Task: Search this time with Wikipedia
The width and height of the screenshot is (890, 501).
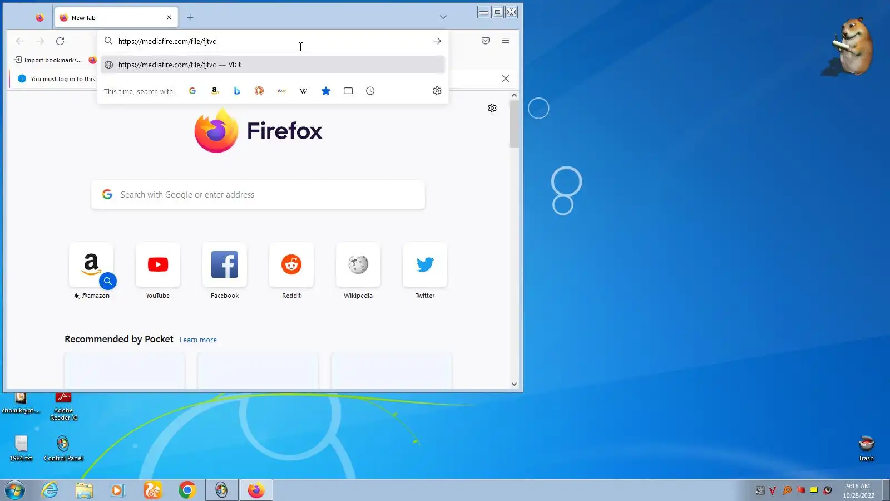Action: (x=304, y=91)
